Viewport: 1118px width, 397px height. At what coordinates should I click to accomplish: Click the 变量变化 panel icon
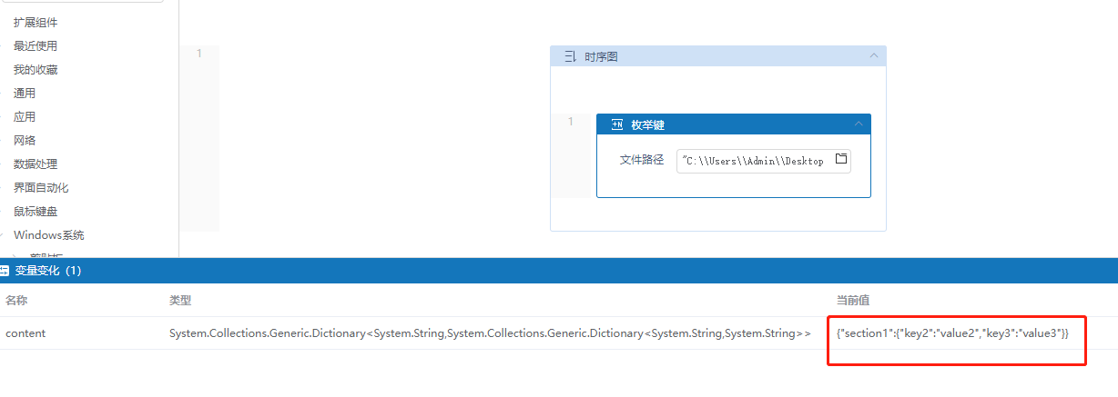[x=5, y=271]
